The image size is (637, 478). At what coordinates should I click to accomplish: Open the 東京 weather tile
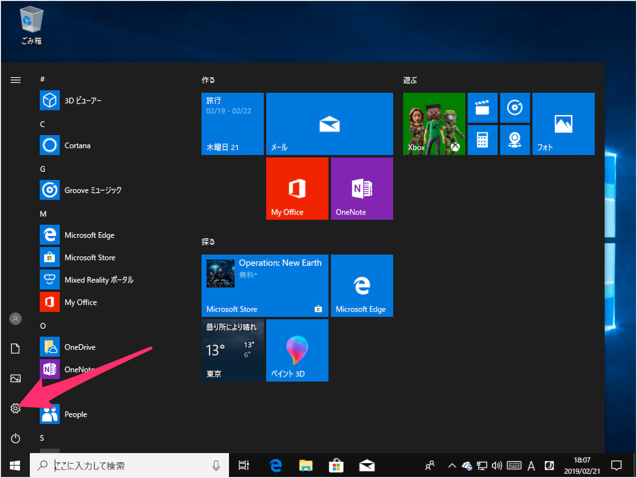click(232, 351)
